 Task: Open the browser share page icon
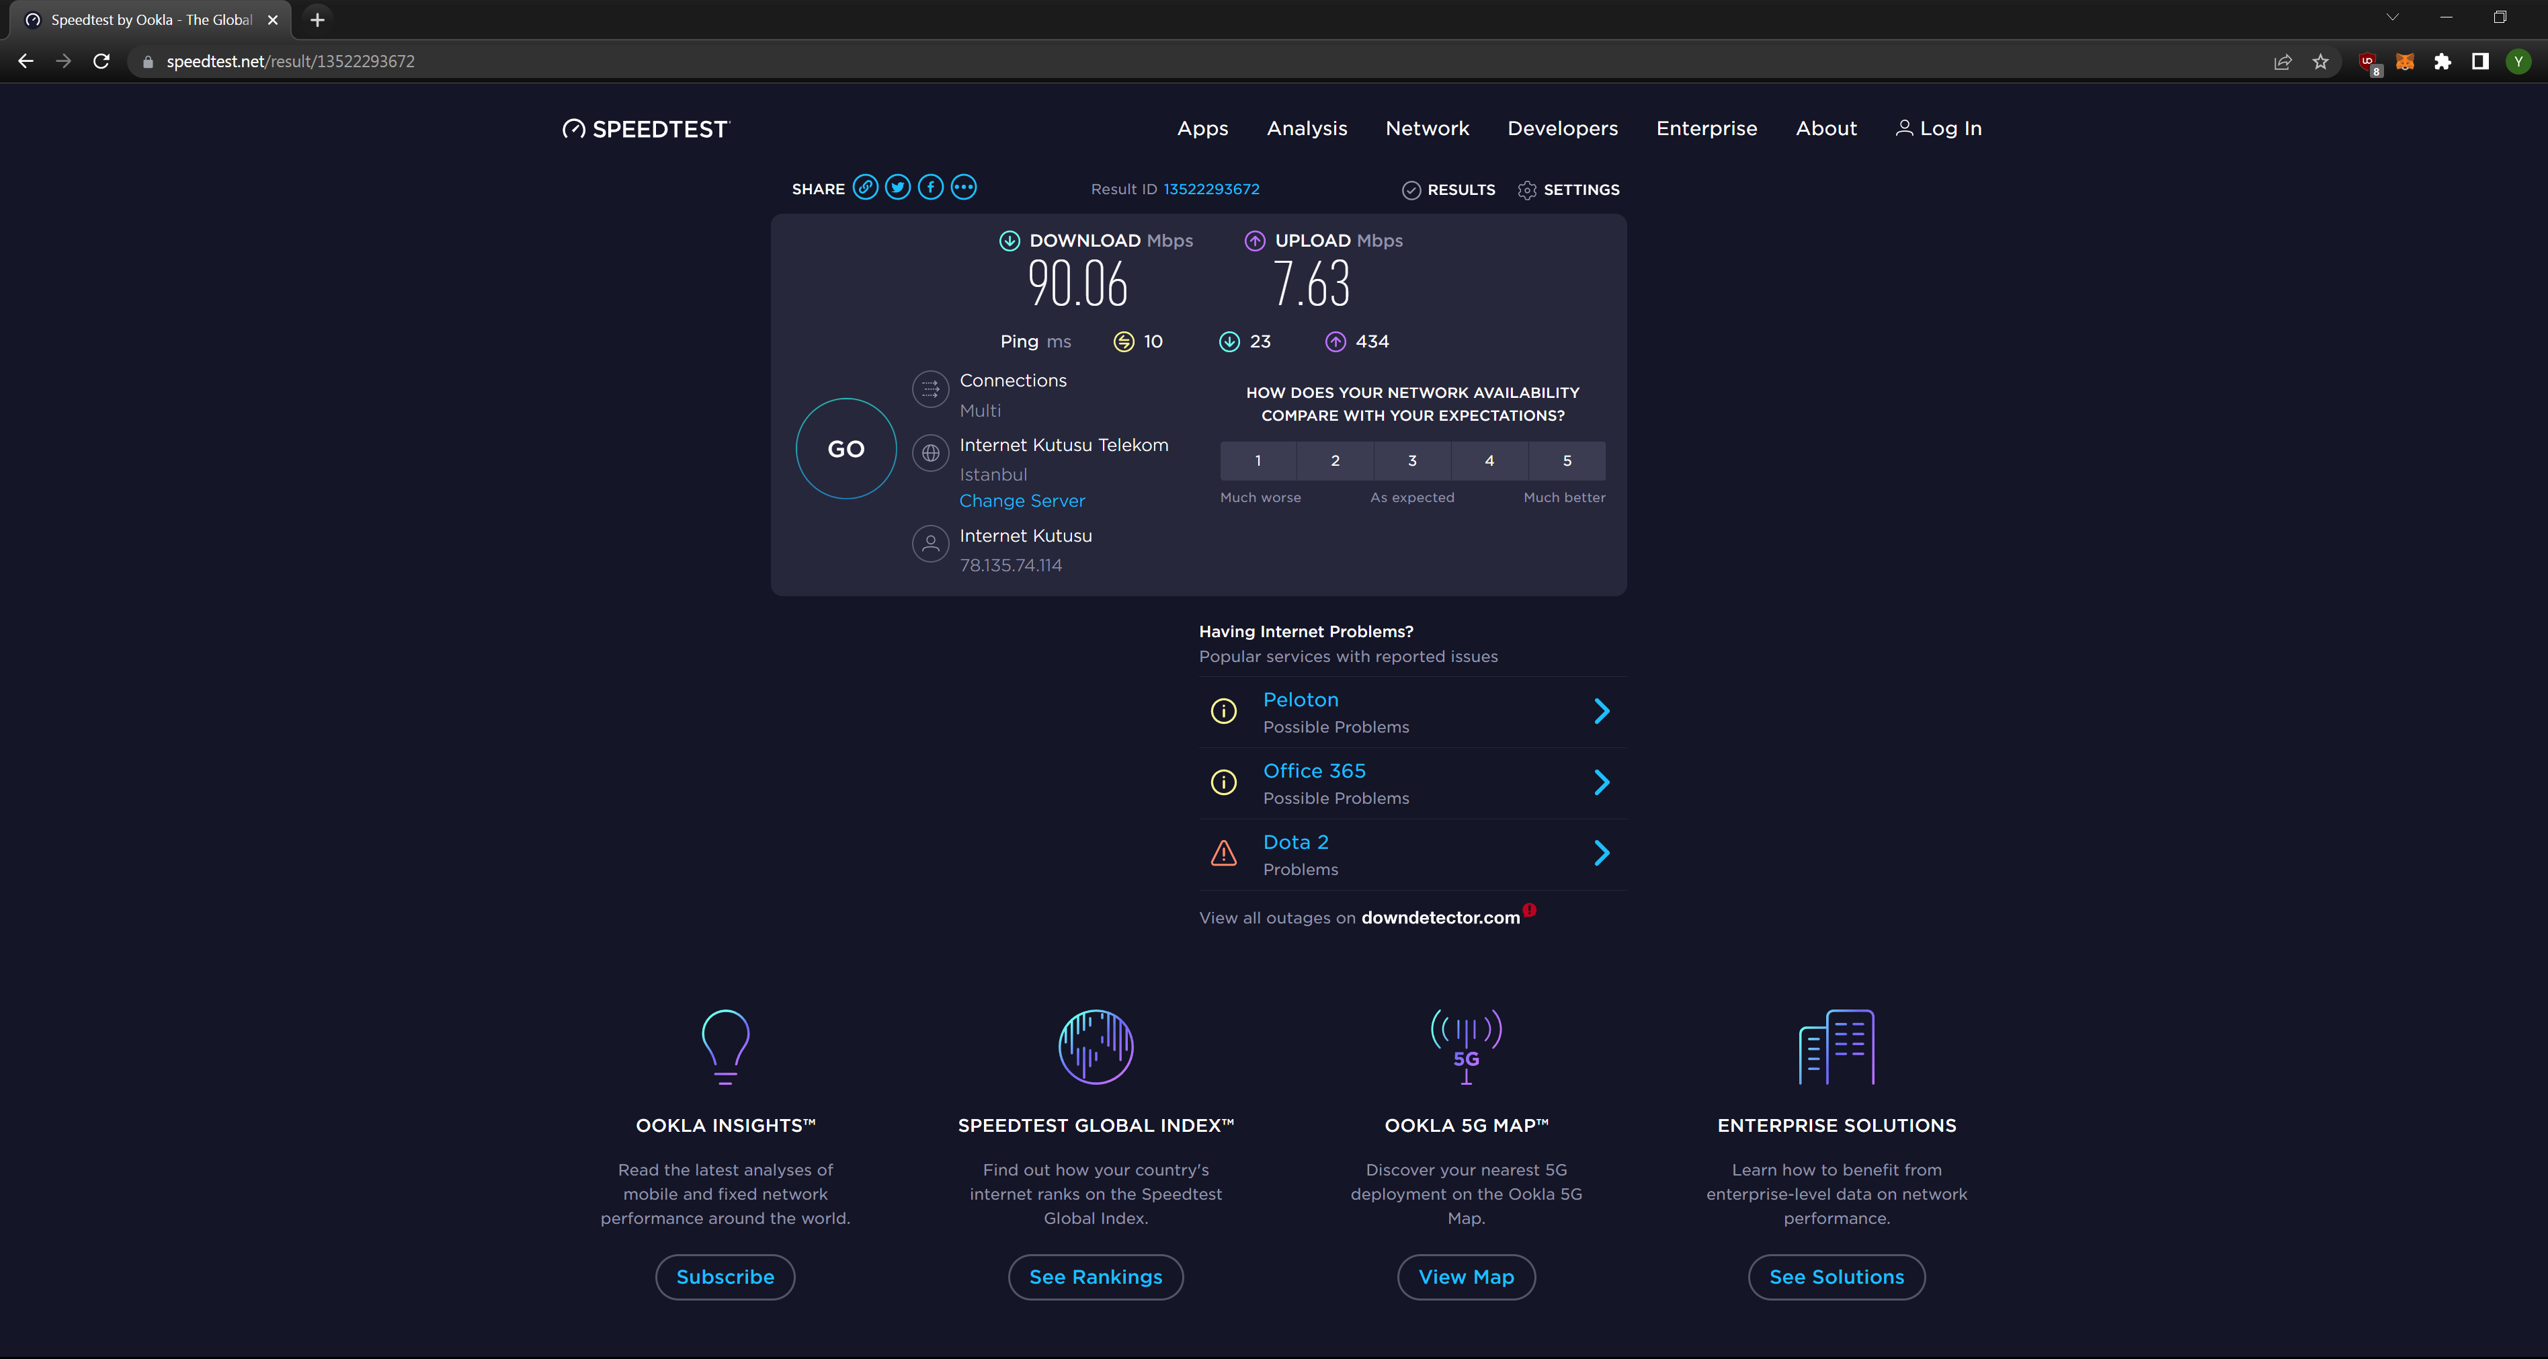pos(2283,61)
